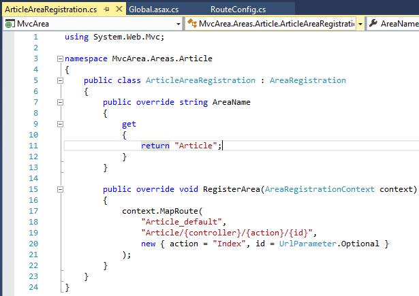Click the "Article_default" route name string
The image size is (419, 296).
(181, 222)
